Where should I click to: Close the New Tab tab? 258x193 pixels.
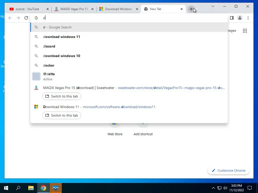click(181, 9)
